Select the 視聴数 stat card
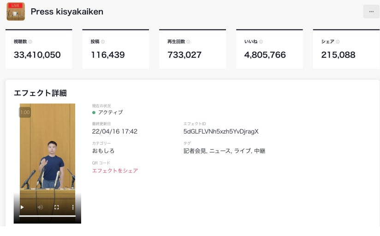 pos(39,49)
